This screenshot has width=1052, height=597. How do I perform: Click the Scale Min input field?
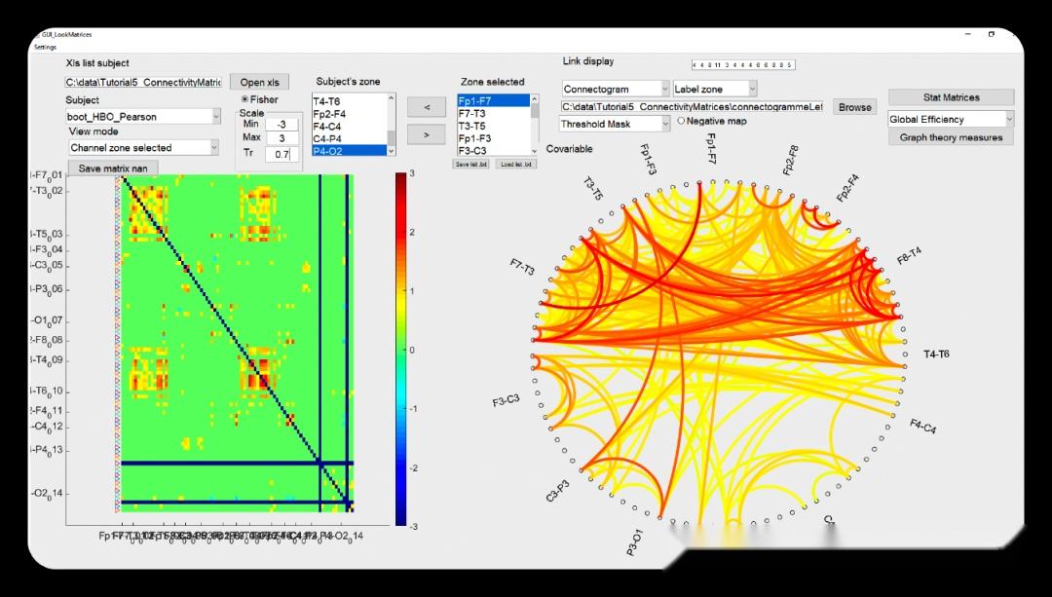coord(282,125)
